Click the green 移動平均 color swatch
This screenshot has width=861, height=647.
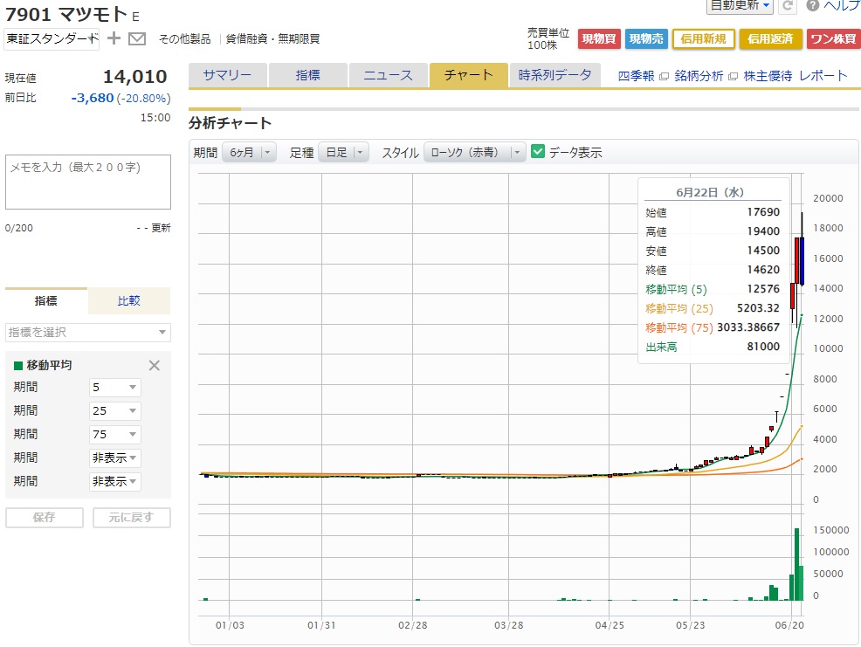coord(18,366)
